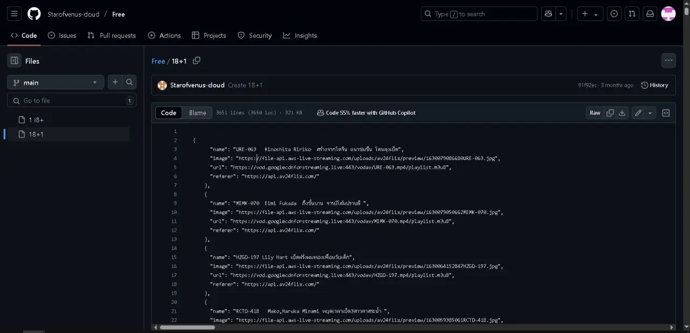Open the user avatar menu

coord(668,14)
